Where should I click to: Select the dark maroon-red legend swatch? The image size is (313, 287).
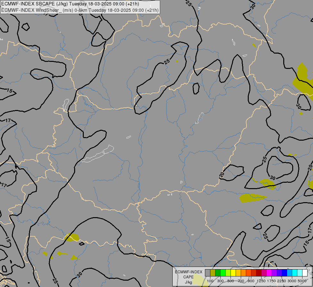[x=259, y=273]
